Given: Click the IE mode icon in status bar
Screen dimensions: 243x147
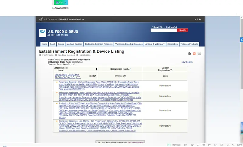Looking at the screenshot, I should pos(215,145).
